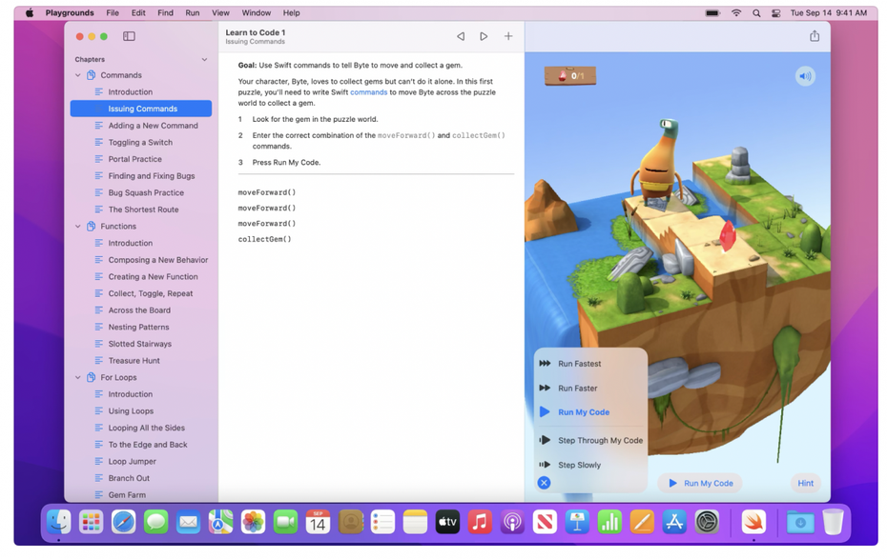The width and height of the screenshot is (887, 559).
Task: Click the gem counter 0/1 sign
Action: [570, 75]
